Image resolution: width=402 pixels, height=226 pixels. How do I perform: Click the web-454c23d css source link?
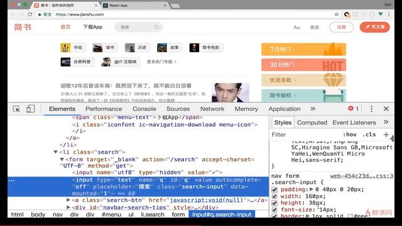pyautogui.click(x=362, y=176)
